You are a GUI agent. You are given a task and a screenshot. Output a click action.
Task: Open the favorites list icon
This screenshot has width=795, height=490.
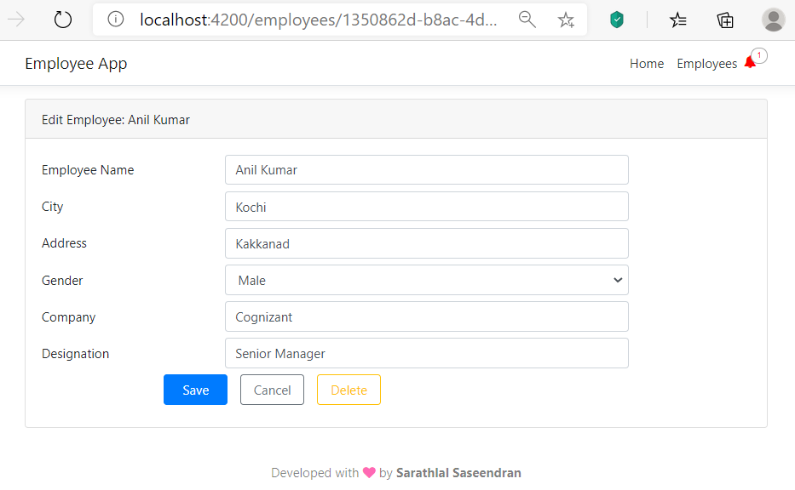pos(678,19)
